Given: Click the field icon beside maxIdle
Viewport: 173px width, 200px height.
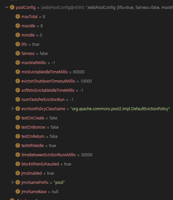Looking at the screenshot, I should (x=18, y=26).
